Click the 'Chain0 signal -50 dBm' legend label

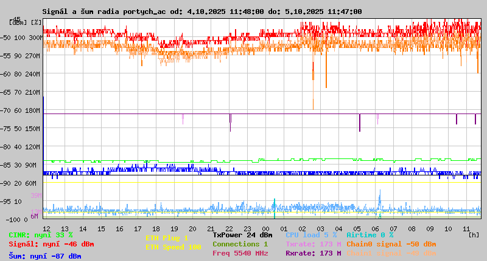(391, 244)
